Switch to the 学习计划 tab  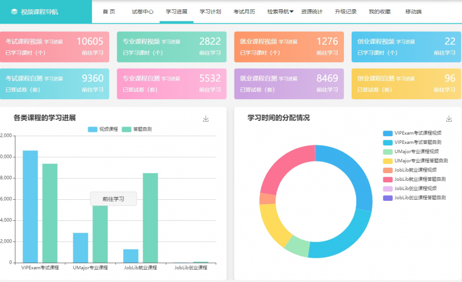[210, 12]
